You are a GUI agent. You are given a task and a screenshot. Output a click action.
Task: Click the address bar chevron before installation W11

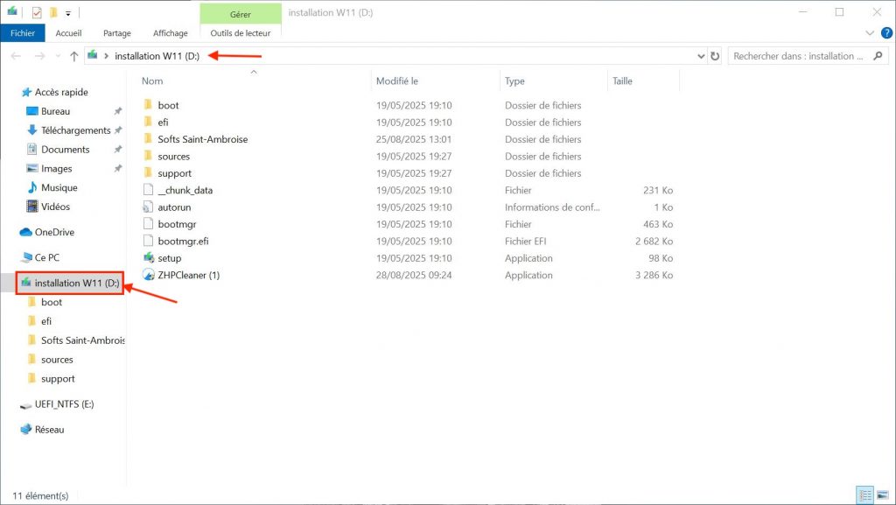106,56
